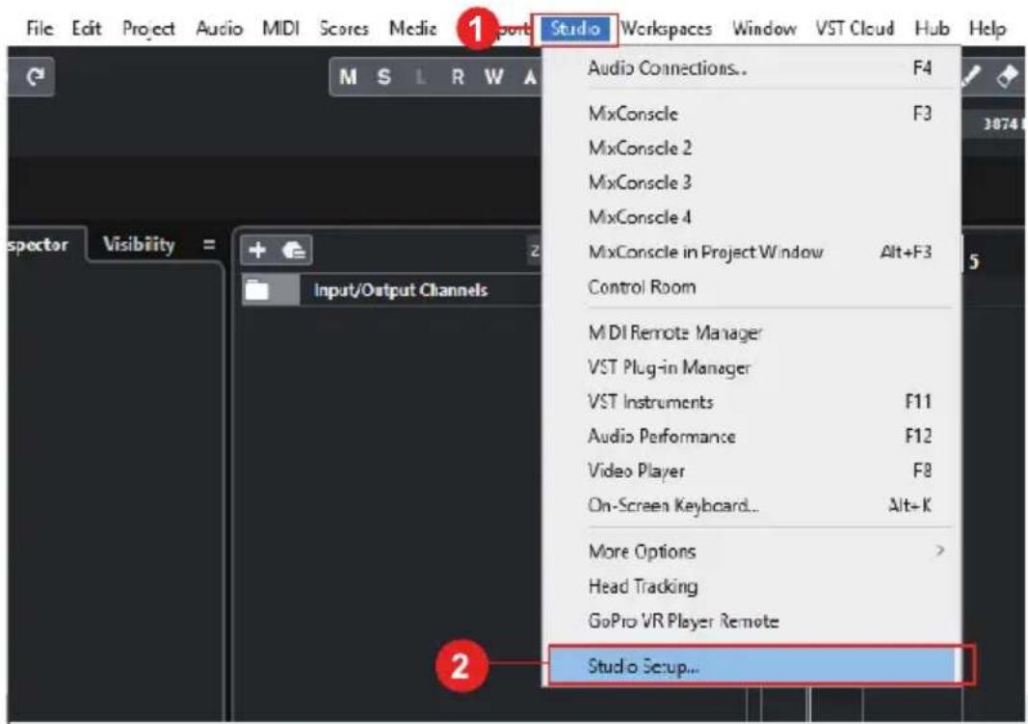The height and width of the screenshot is (724, 1028).
Task: Open the Scores menu
Action: [344, 29]
